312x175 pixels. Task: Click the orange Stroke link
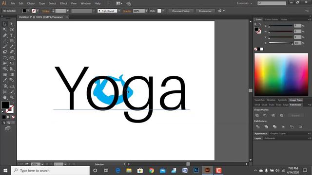coord(46,11)
